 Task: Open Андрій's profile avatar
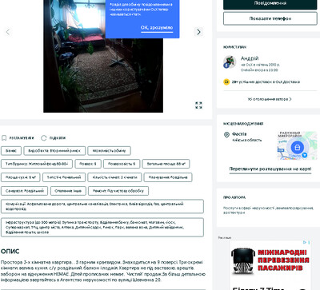pyautogui.click(x=230, y=62)
